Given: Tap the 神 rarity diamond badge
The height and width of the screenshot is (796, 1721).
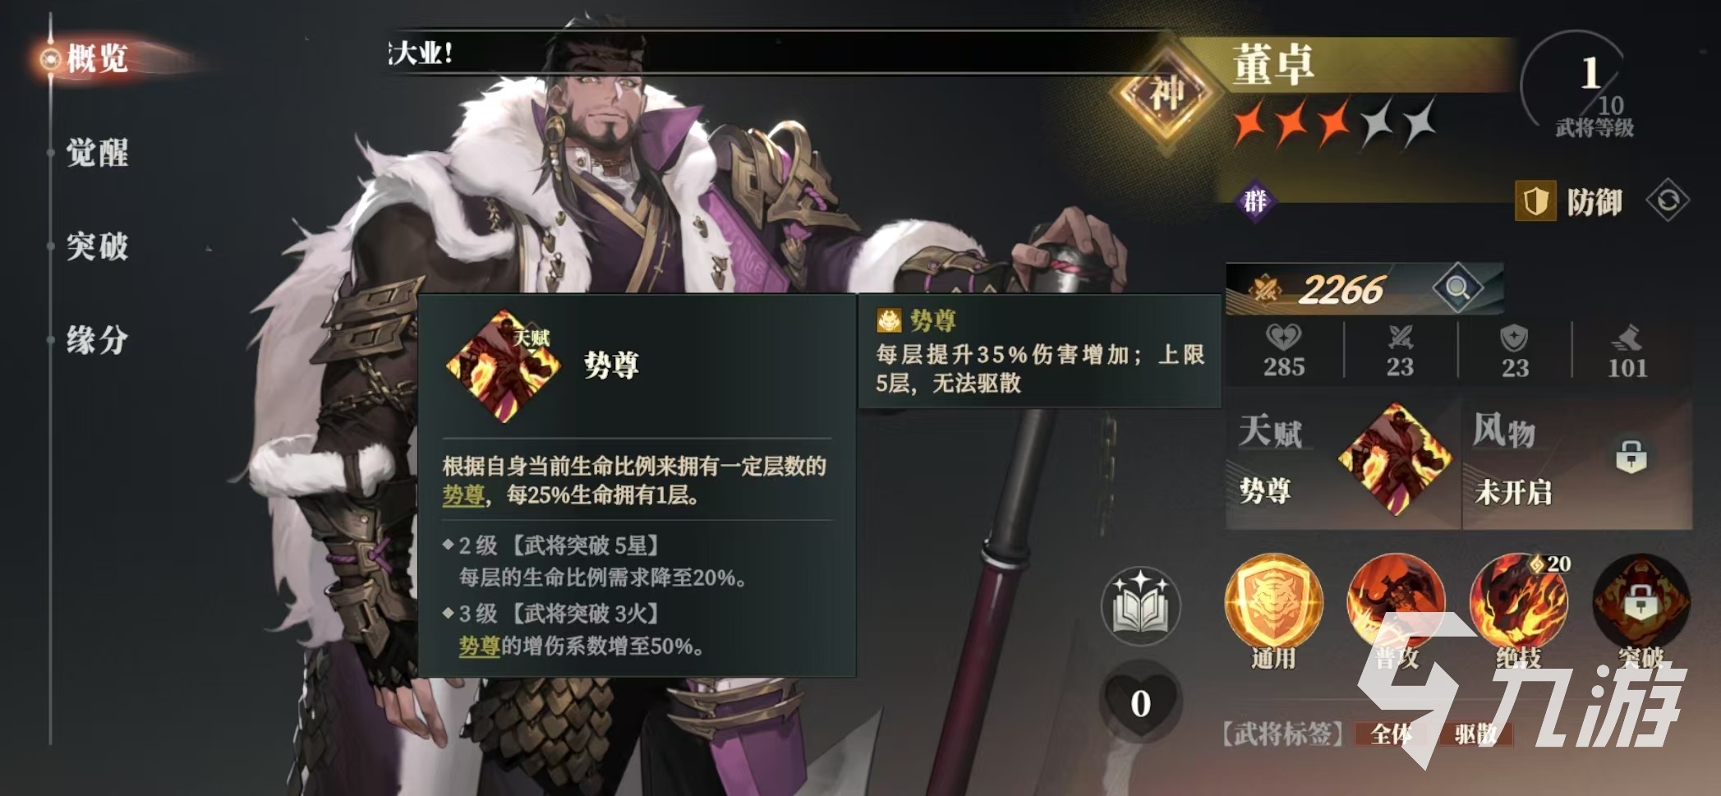Looking at the screenshot, I should coord(1166,94).
